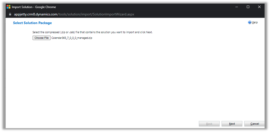The image size is (270, 132).
Task: Minimize the Import Solution window
Action: click(x=237, y=7)
